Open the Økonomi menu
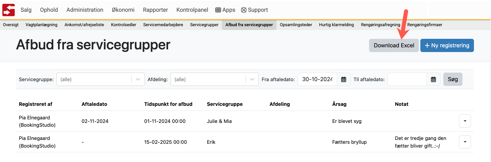Viewport: 491px width, 162px height. [x=123, y=10]
